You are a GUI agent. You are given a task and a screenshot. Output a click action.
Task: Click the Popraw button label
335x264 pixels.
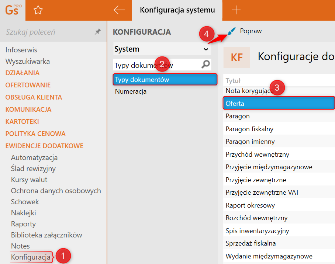[x=251, y=31]
